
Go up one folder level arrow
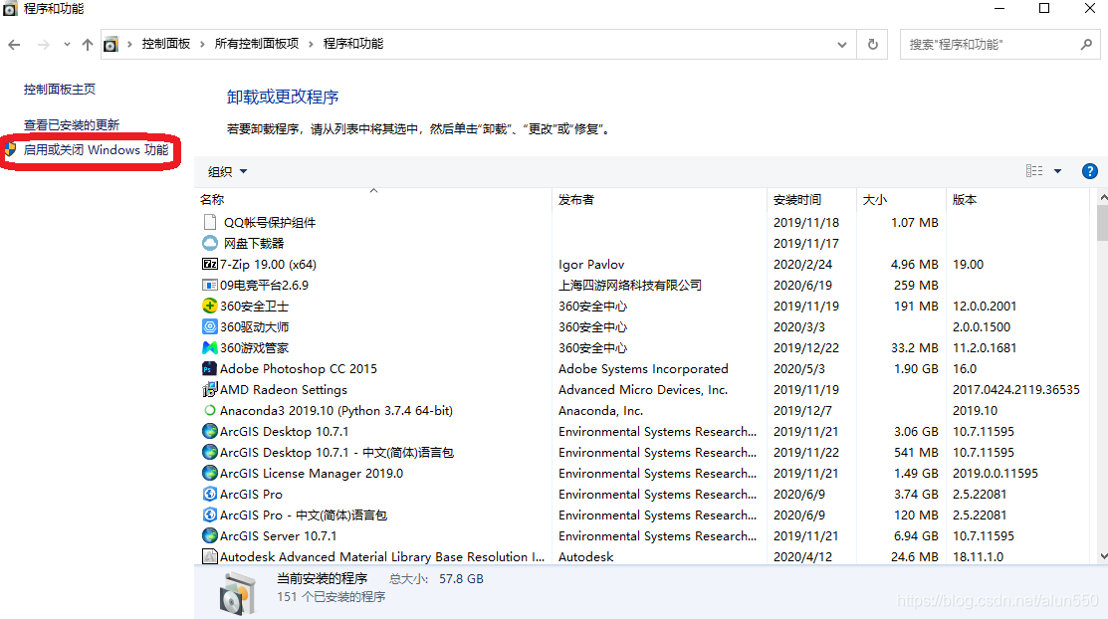[x=88, y=45]
